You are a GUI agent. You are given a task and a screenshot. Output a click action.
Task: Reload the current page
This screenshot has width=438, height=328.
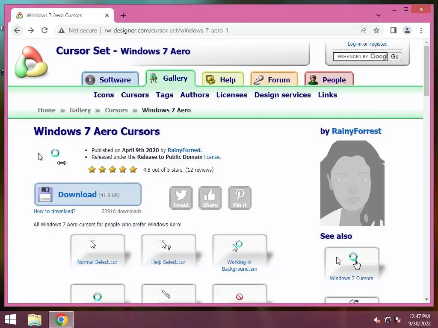tap(44, 30)
